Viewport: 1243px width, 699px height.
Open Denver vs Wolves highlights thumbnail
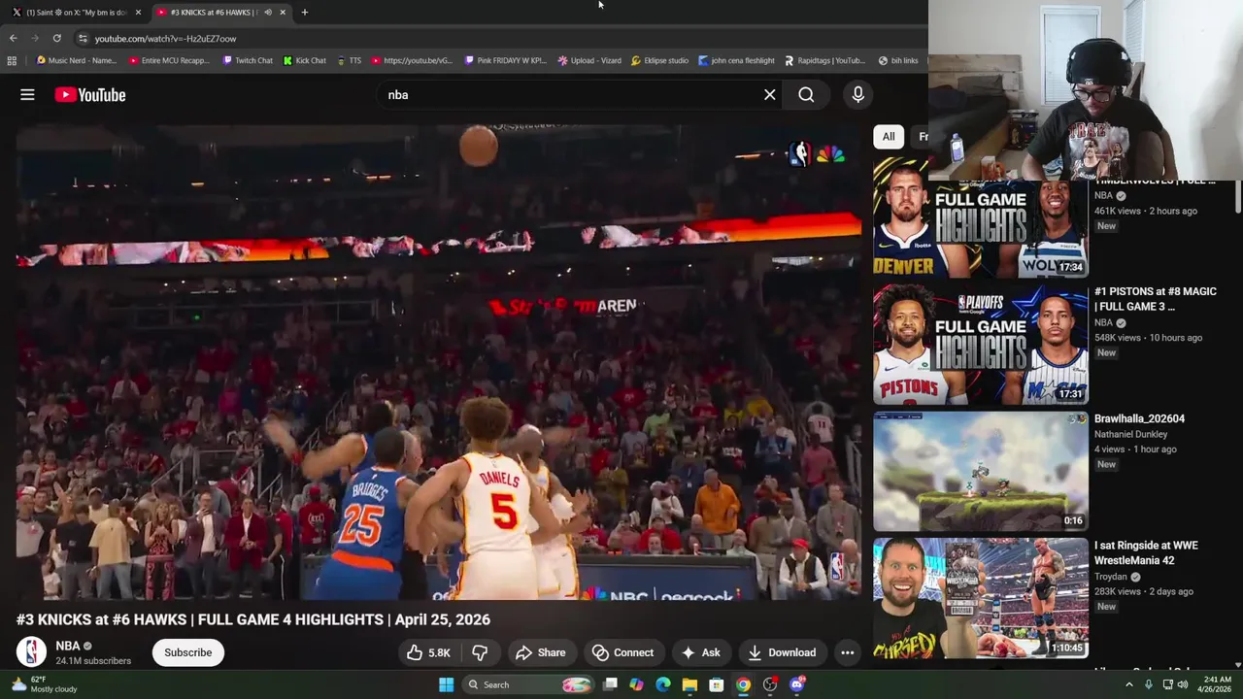point(981,218)
